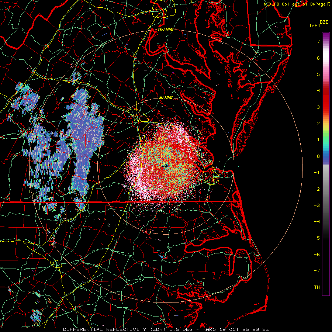Click the radar site center dot

pos(166,166)
